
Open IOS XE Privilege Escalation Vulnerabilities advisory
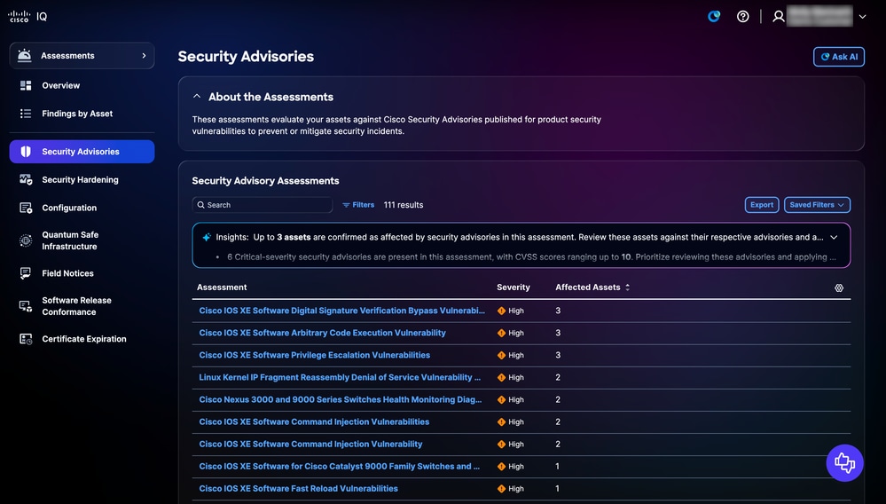[314, 356]
